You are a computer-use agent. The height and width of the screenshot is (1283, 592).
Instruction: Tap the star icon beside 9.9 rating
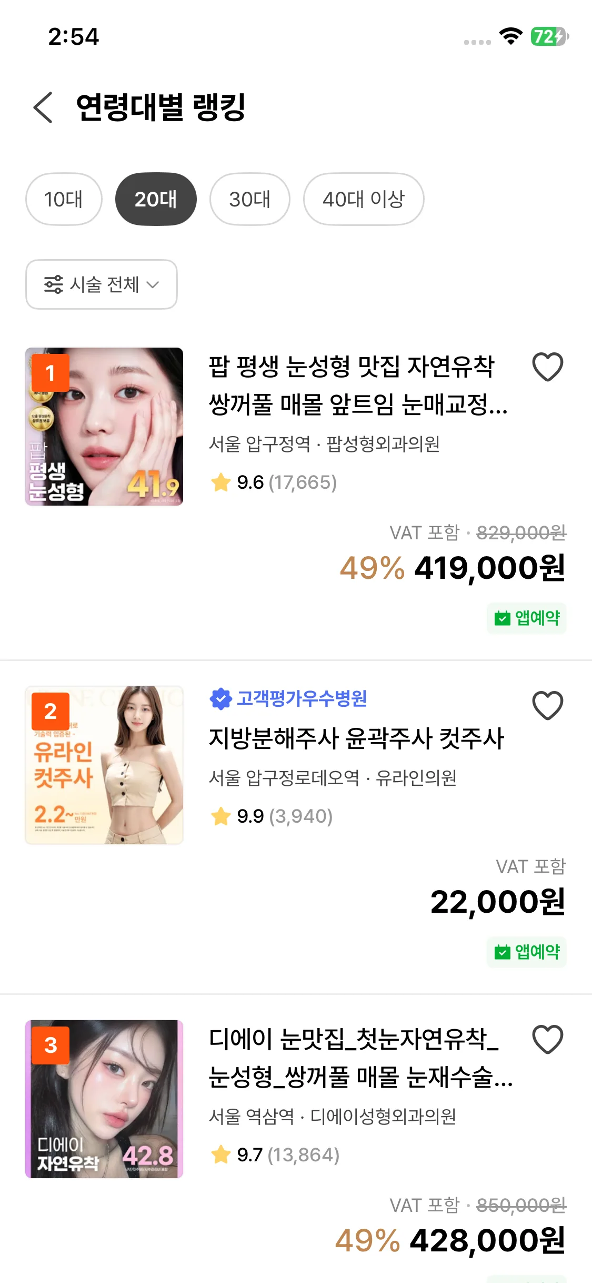pyautogui.click(x=220, y=816)
